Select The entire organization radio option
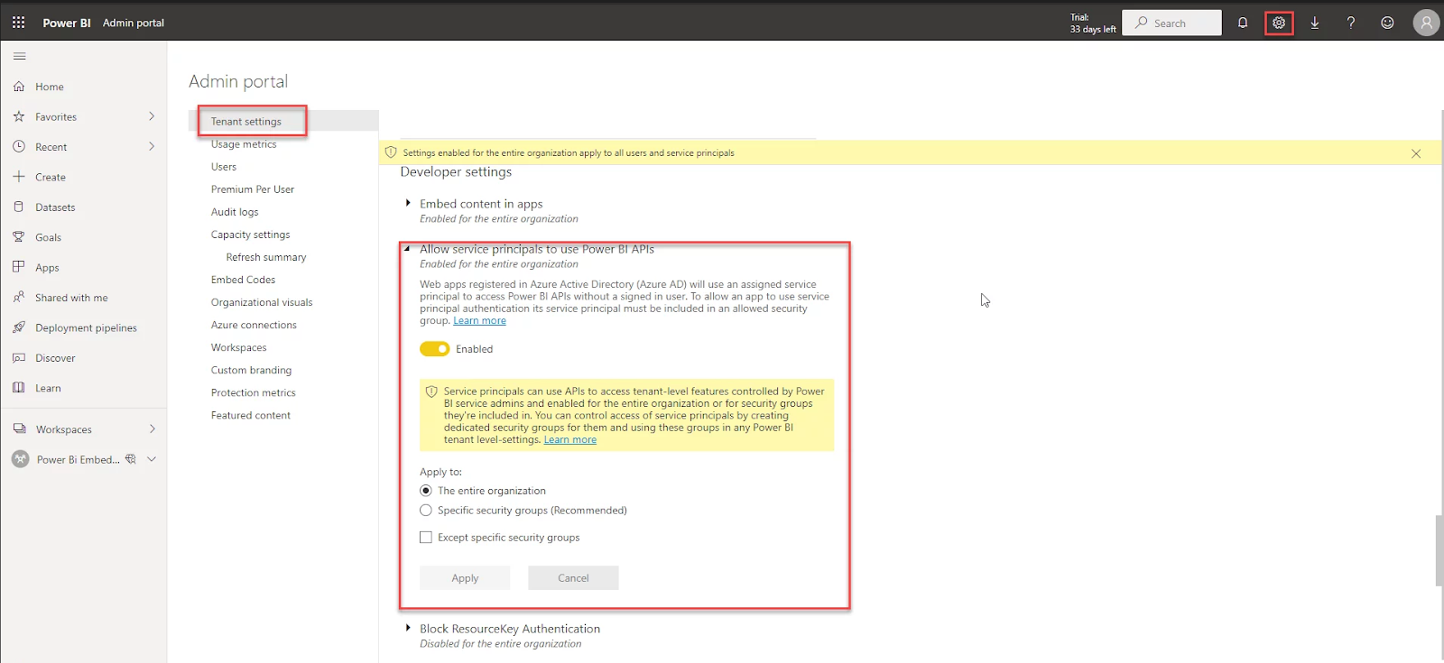The image size is (1444, 663). [426, 491]
